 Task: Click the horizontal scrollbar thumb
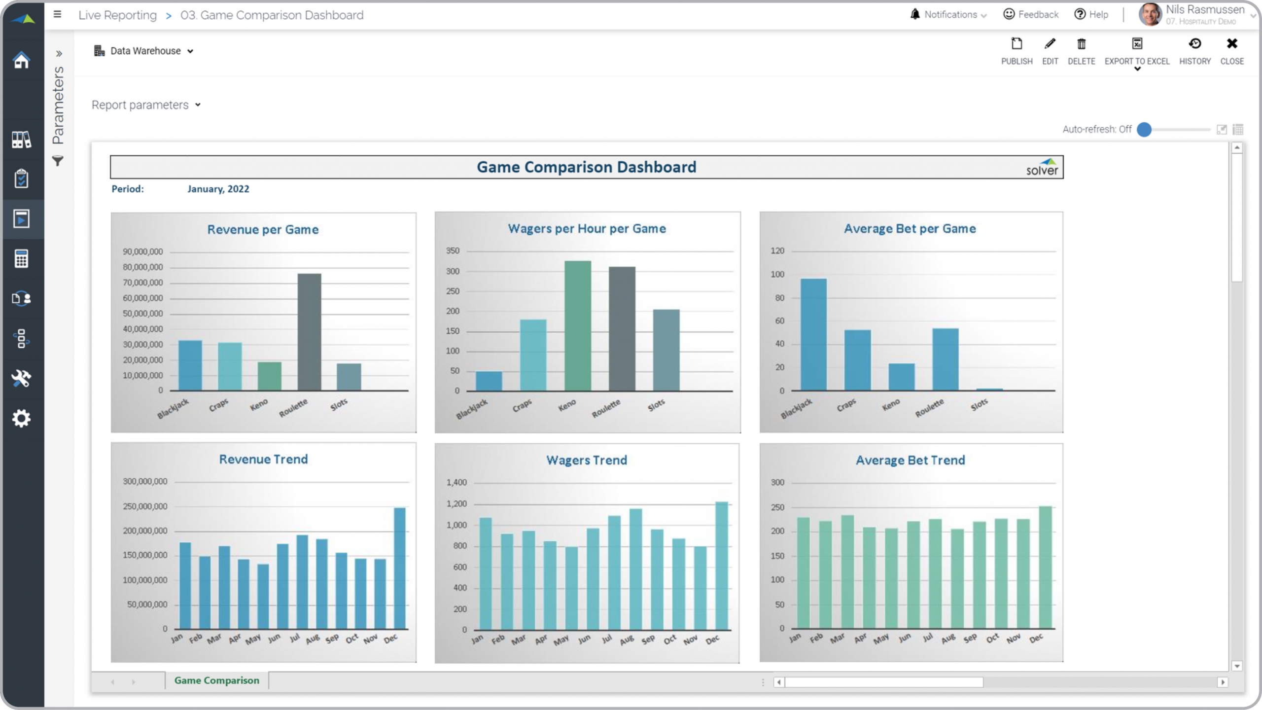(x=884, y=682)
